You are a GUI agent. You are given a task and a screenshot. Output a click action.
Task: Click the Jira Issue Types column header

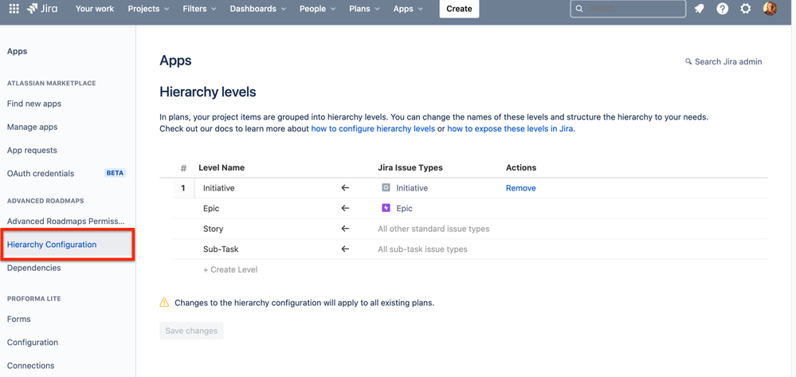(410, 167)
